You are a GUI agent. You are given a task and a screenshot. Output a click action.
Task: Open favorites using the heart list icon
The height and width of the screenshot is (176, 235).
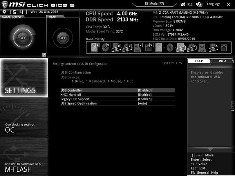(x=199, y=4)
